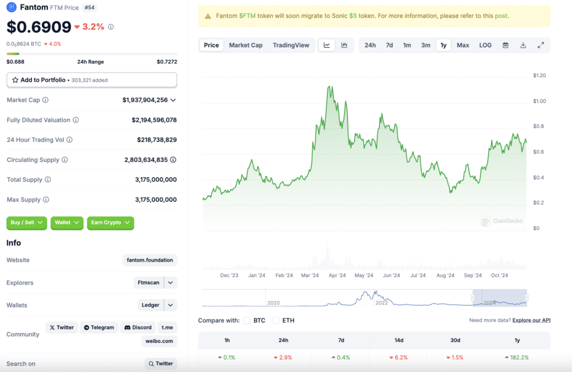This screenshot has width=572, height=372.
Task: Click $FTM token link in banner
Action: 247,16
